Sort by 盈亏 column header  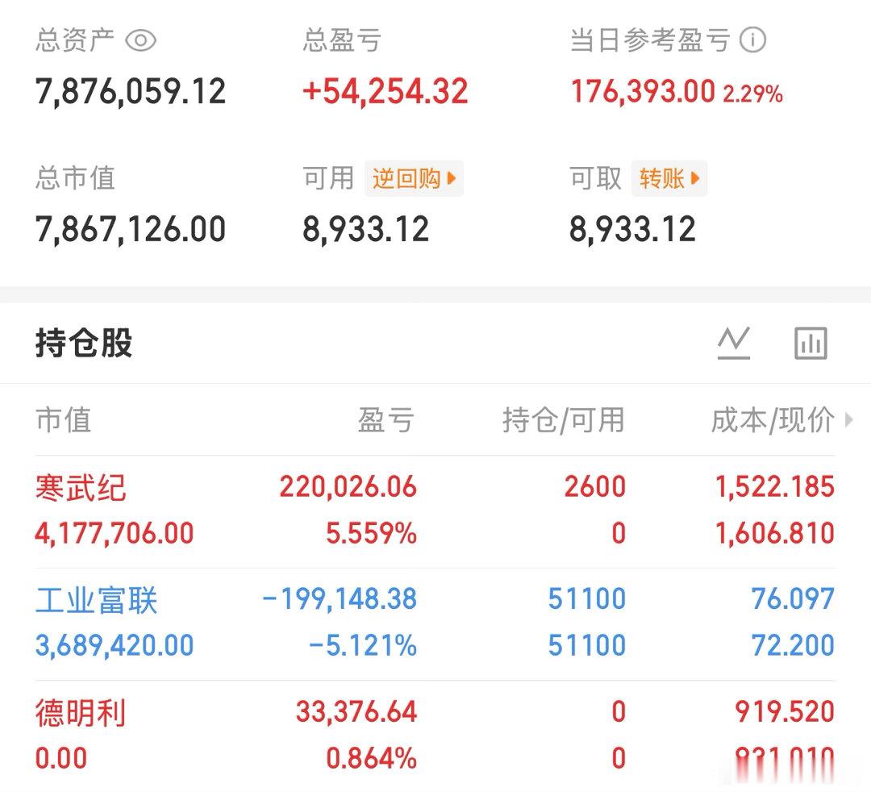[x=386, y=419]
